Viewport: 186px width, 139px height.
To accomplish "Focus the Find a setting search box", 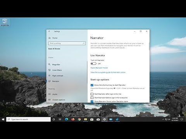I will click(x=67, y=43).
